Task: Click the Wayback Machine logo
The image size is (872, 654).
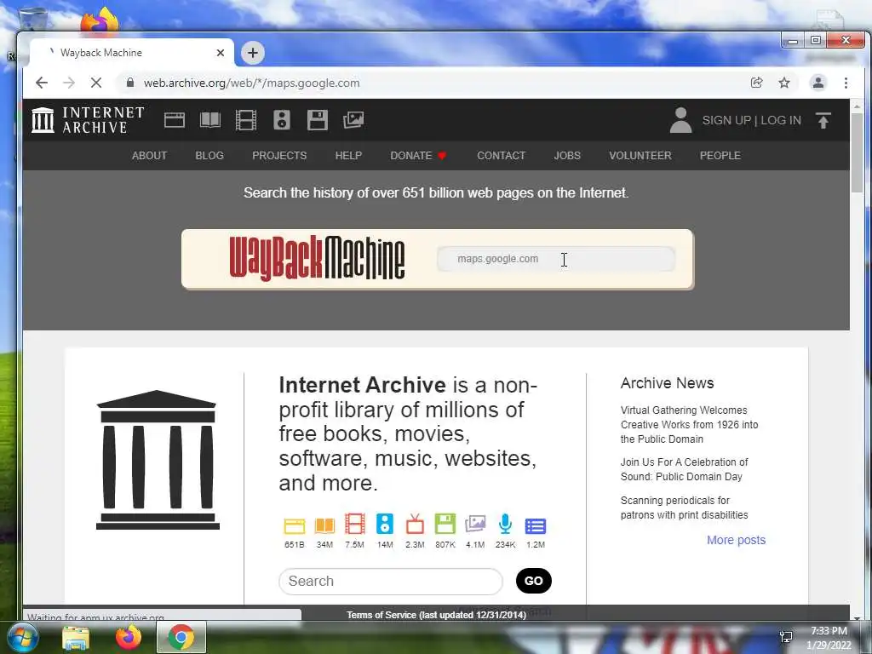Action: tap(317, 258)
